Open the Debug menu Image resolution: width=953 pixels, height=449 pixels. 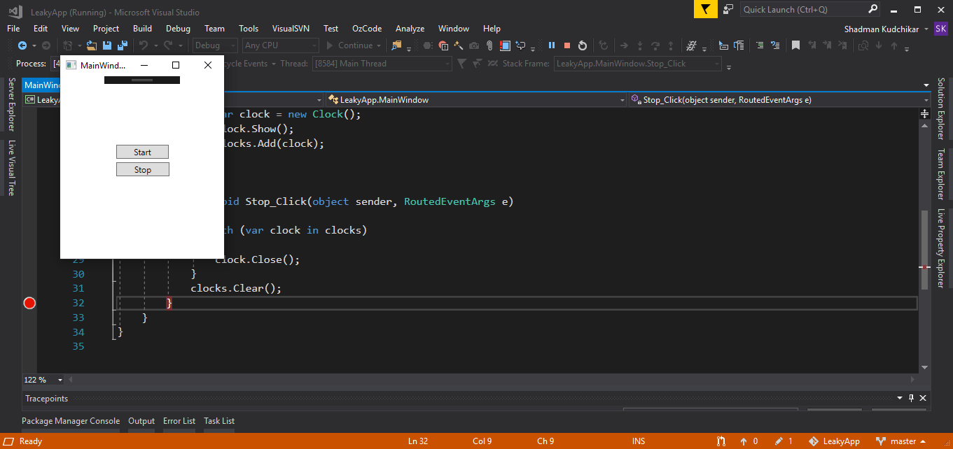pos(177,28)
